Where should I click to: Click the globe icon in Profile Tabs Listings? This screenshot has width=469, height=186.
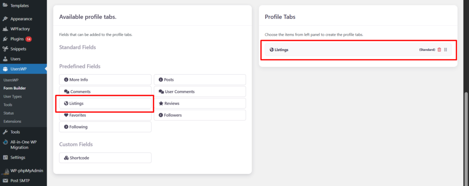pos(272,49)
